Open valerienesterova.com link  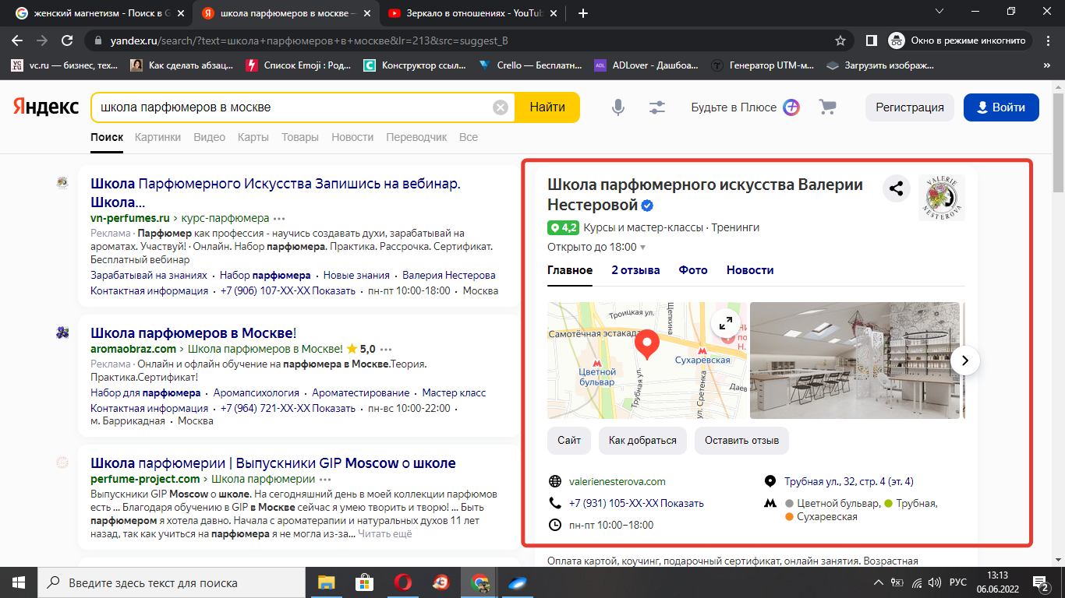[617, 481]
